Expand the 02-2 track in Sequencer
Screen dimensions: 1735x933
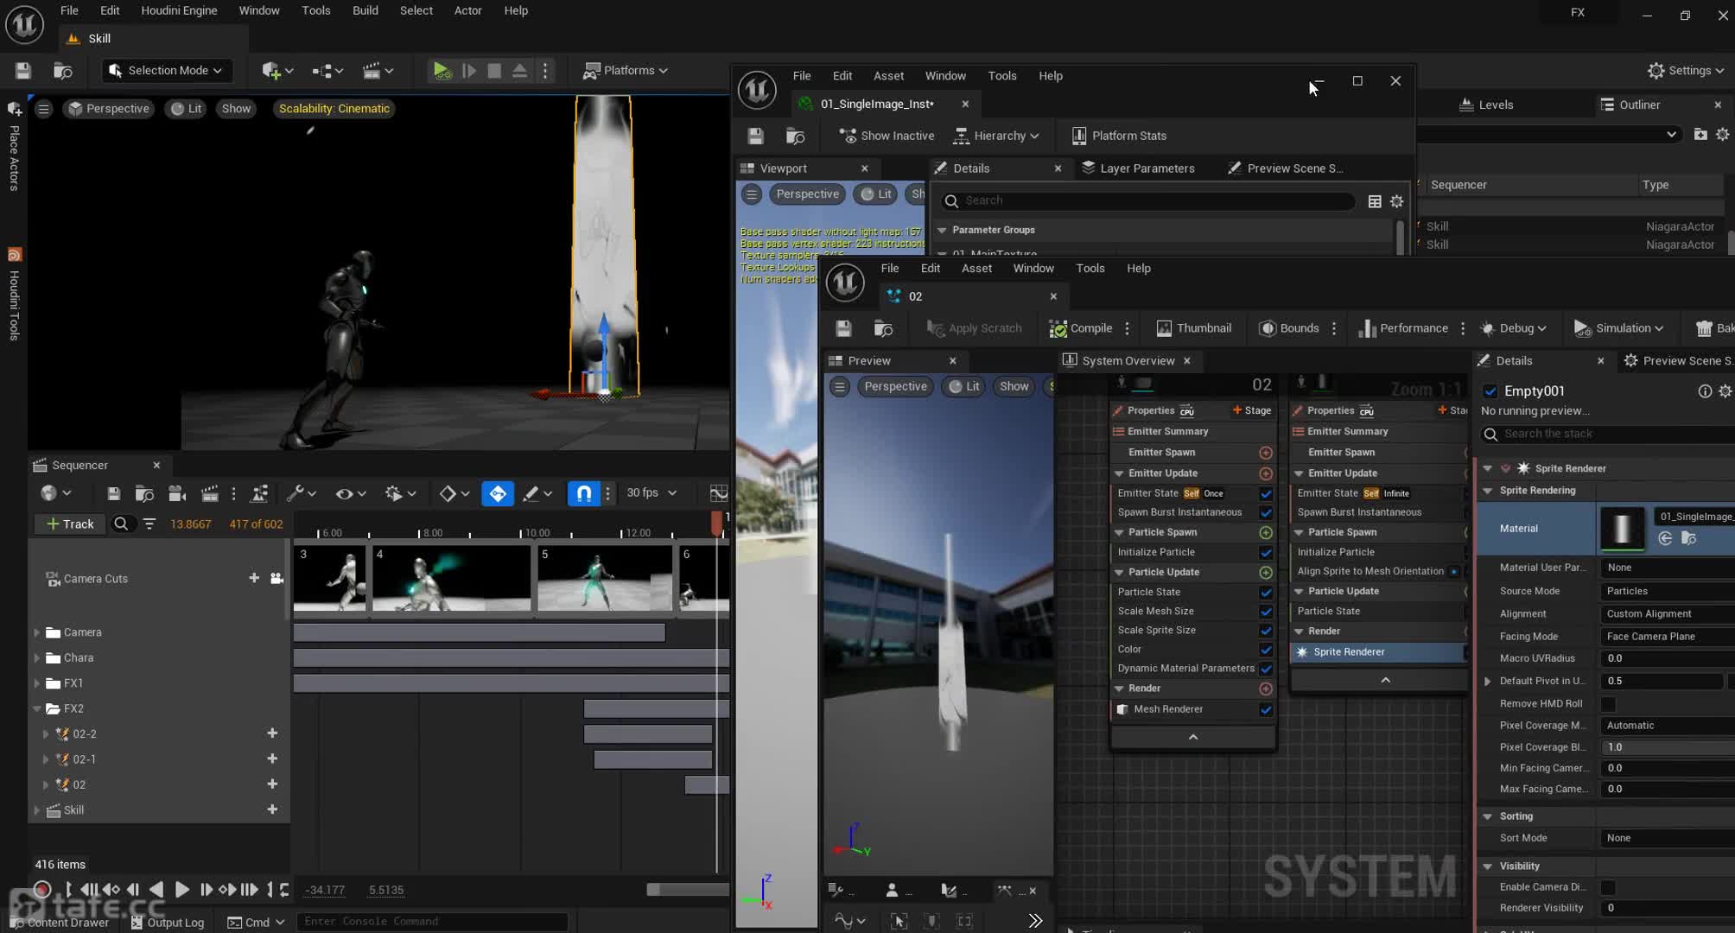46,733
